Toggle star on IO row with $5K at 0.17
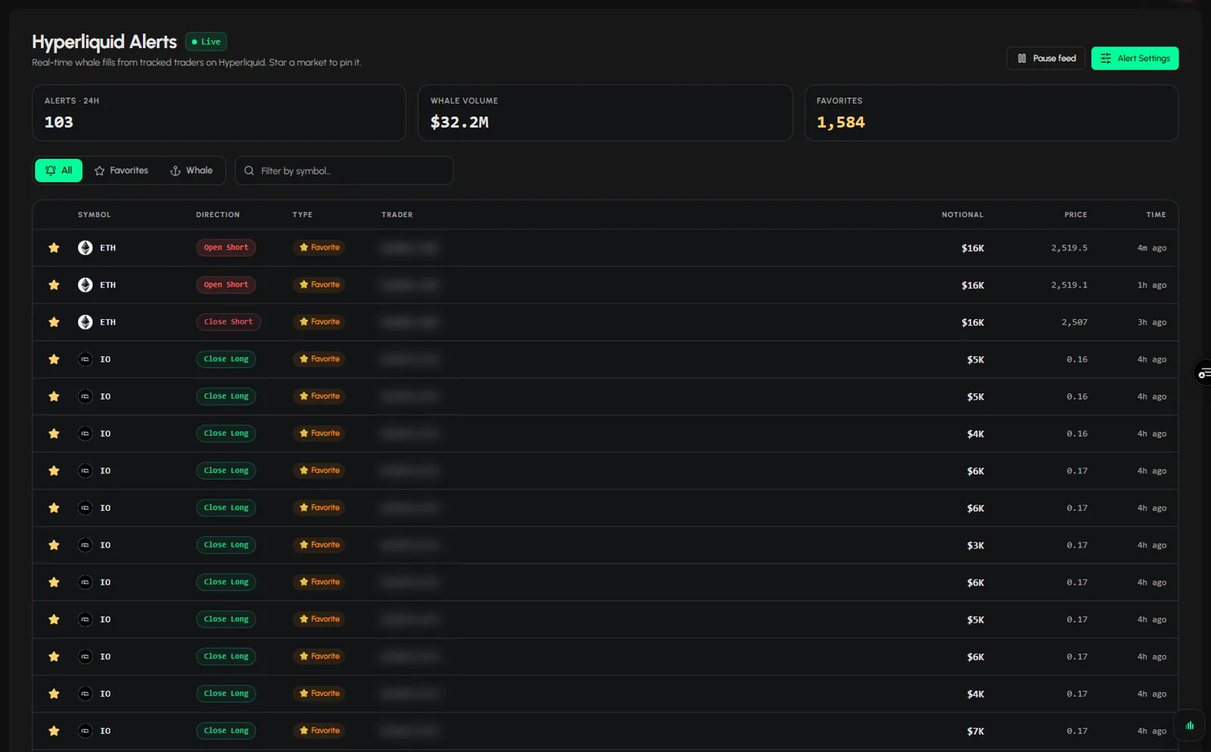This screenshot has width=1211, height=752. 54,619
